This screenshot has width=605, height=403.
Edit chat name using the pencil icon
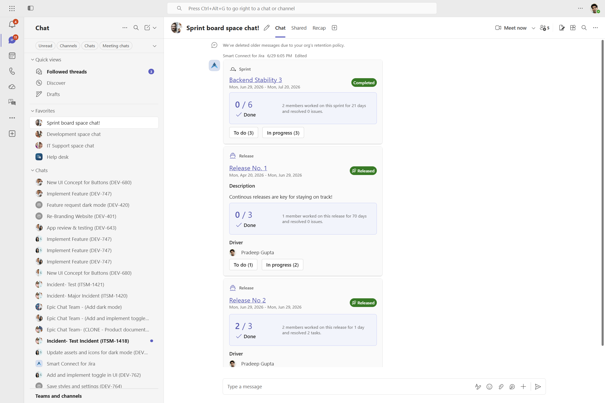[267, 28]
